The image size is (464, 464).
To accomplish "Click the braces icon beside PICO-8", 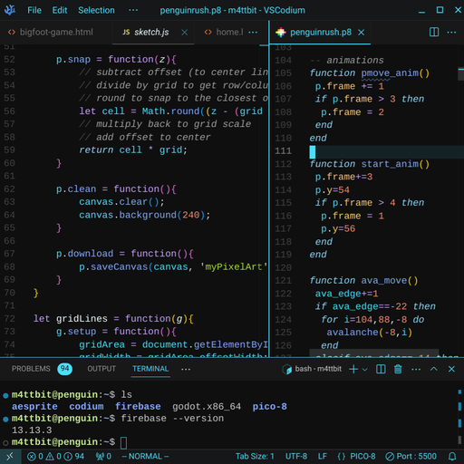I will point(342,456).
